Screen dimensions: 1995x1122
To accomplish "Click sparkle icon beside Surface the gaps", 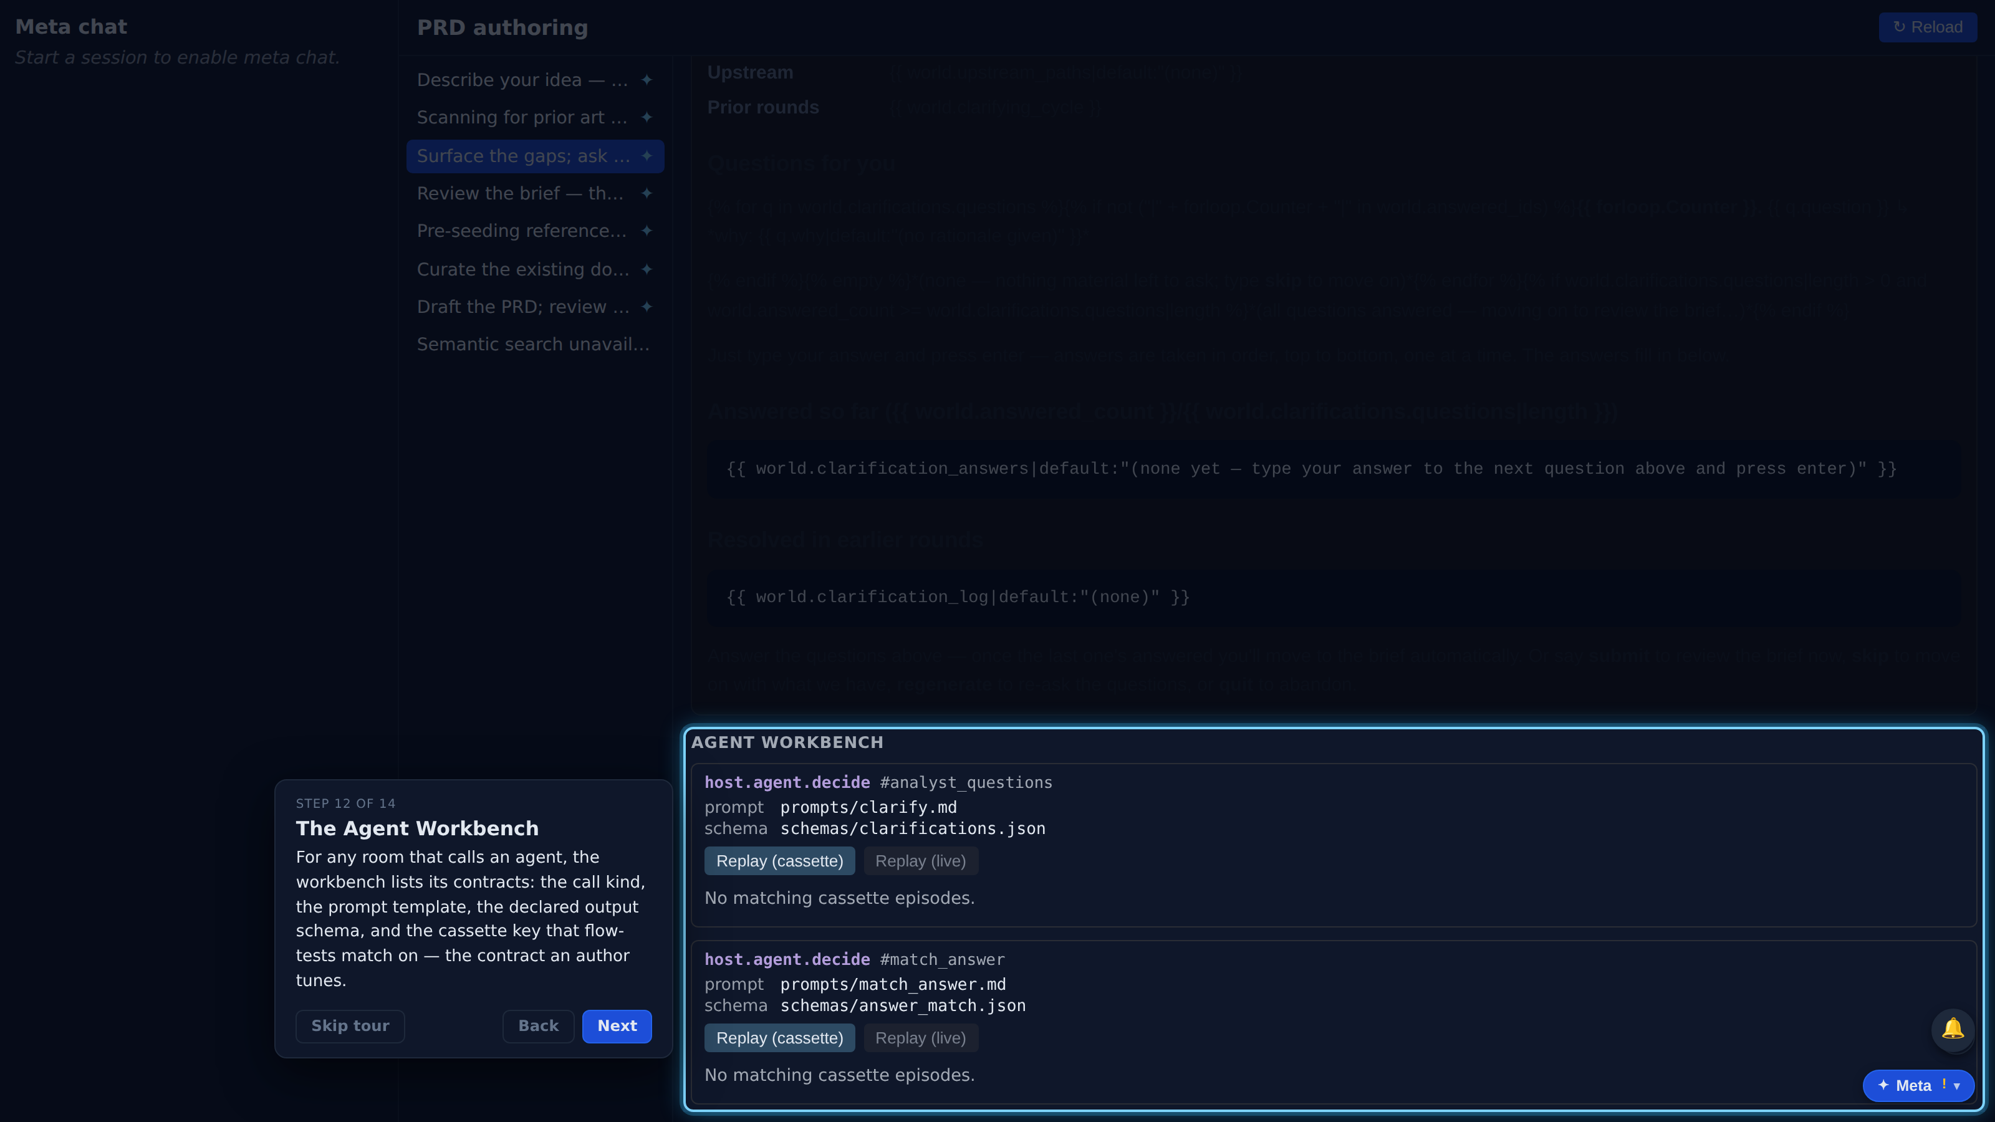I will click(x=647, y=156).
